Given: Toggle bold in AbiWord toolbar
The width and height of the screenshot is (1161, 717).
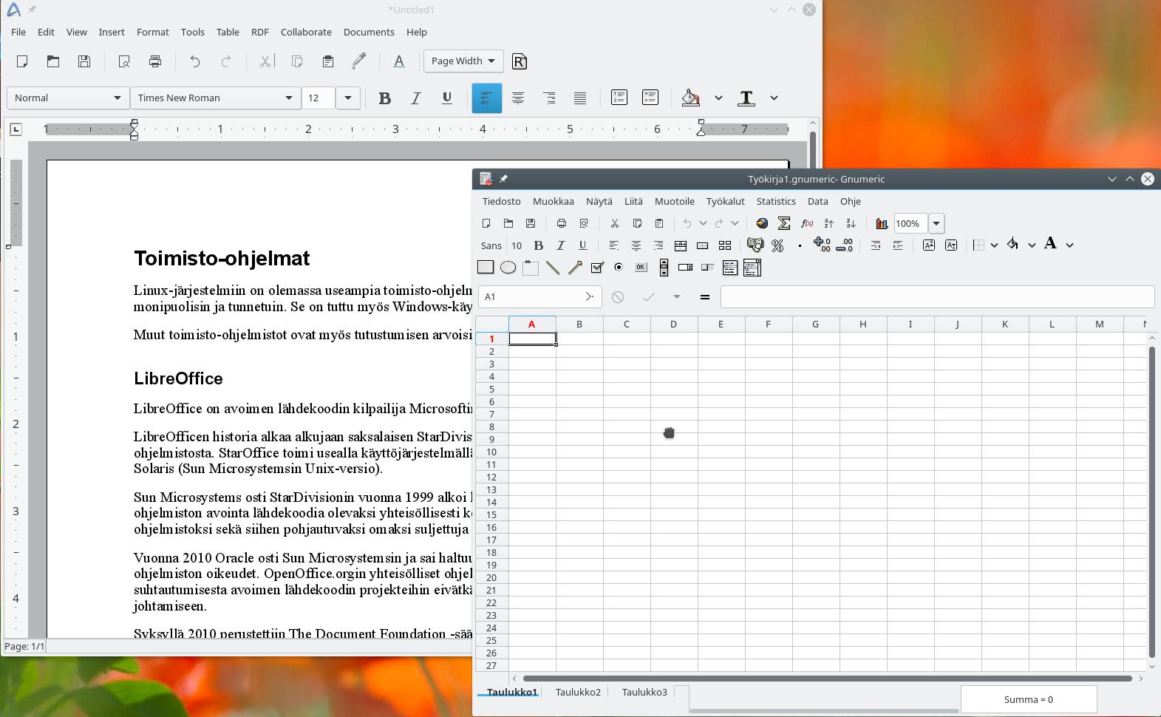Looking at the screenshot, I should pyautogui.click(x=384, y=98).
